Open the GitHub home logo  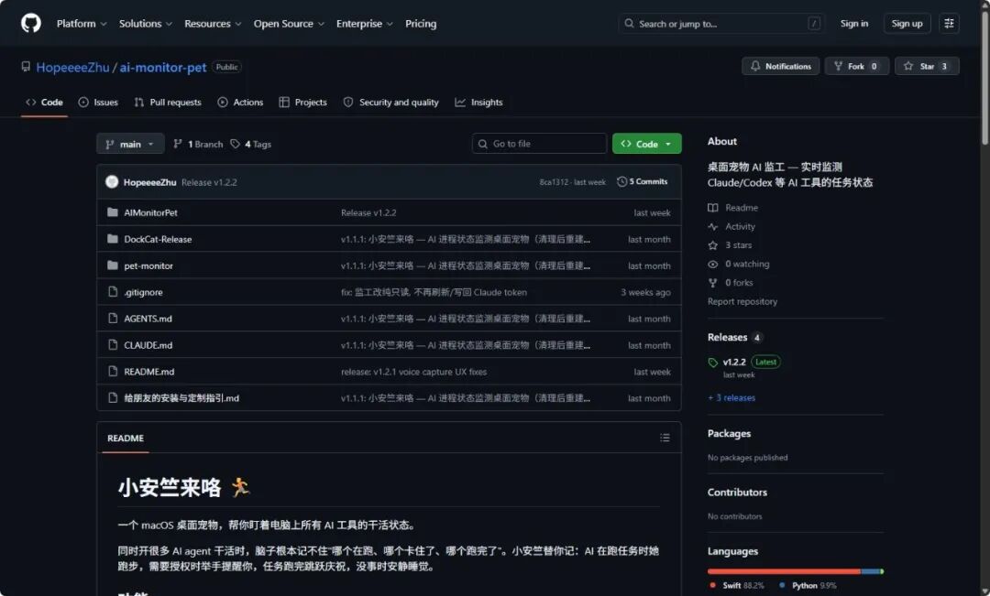click(30, 23)
